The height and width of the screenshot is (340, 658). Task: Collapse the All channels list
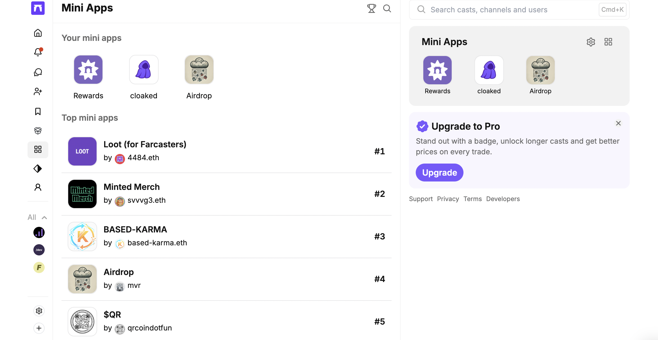click(x=44, y=218)
